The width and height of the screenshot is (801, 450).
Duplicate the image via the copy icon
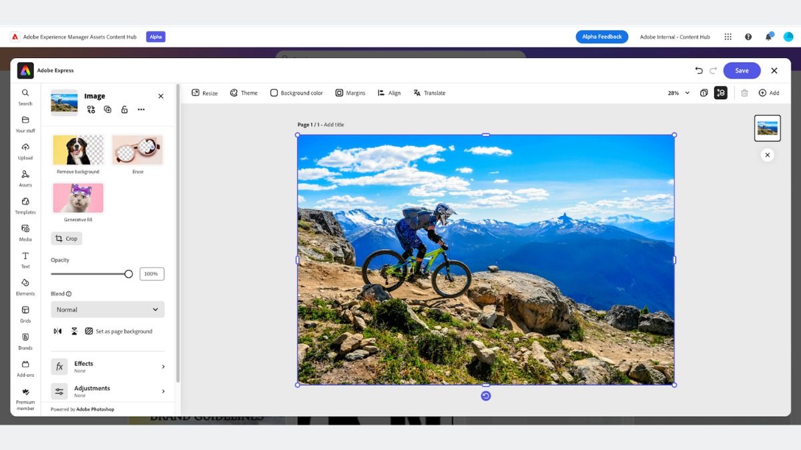(107, 109)
